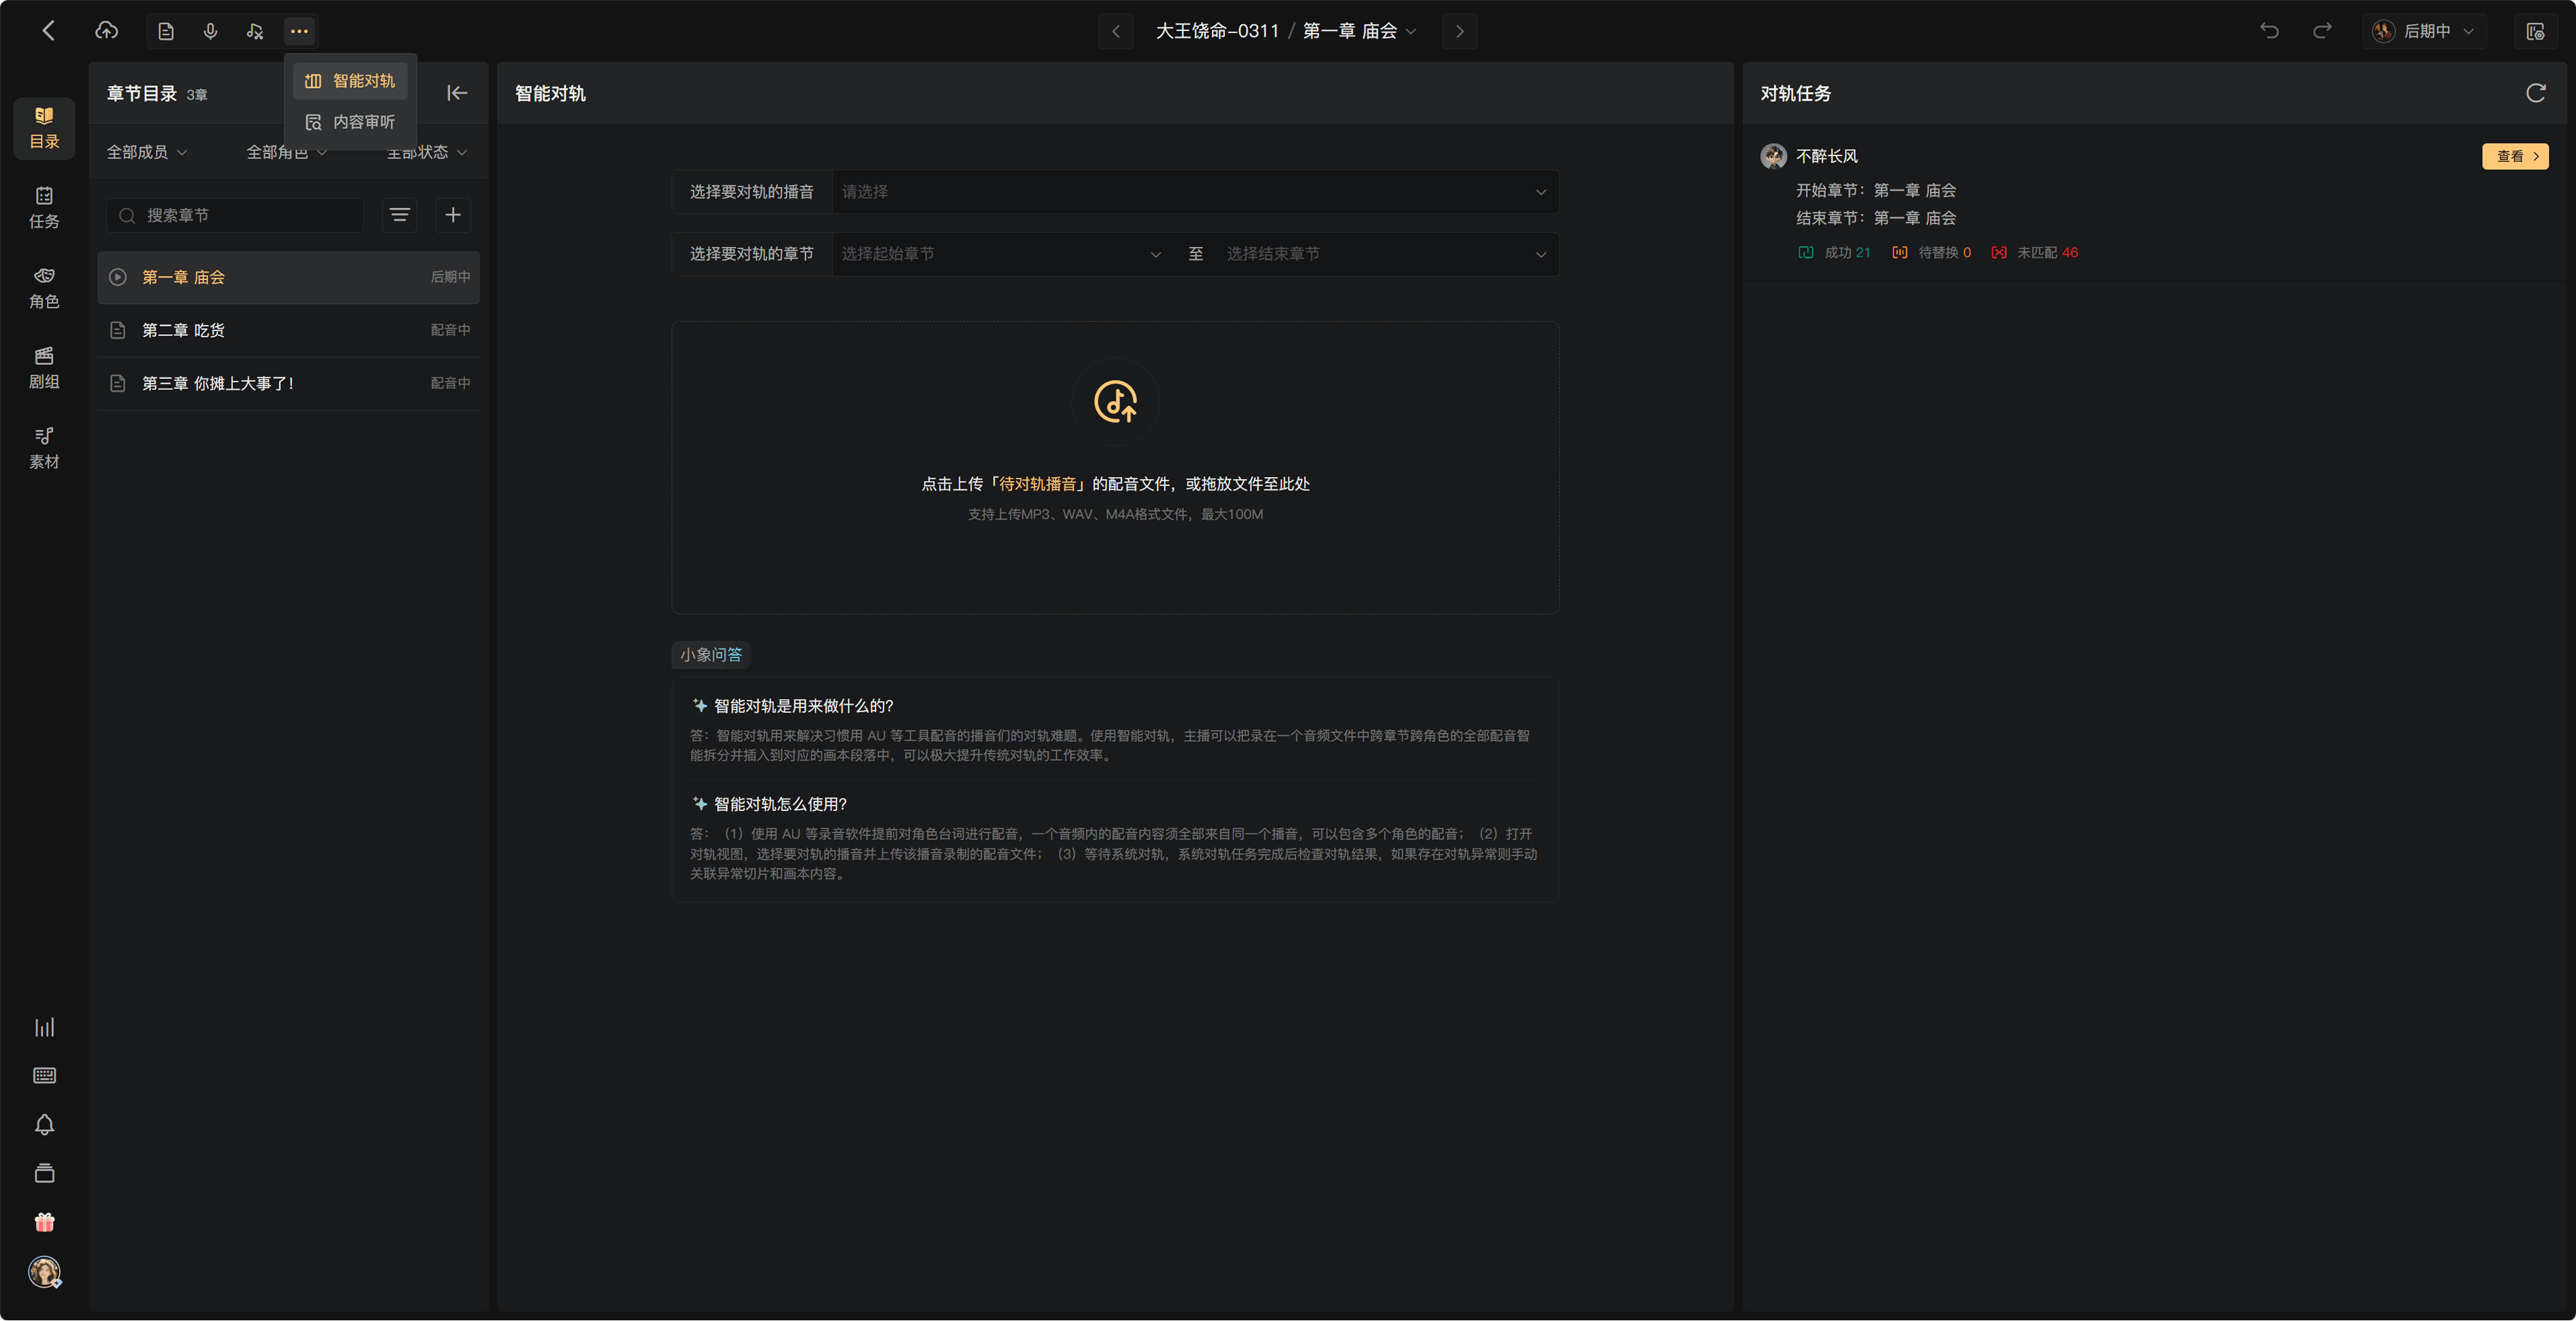Viewport: 2576px width, 1321px height.
Task: Switch to 任务 sidebar tab
Action: (44, 208)
